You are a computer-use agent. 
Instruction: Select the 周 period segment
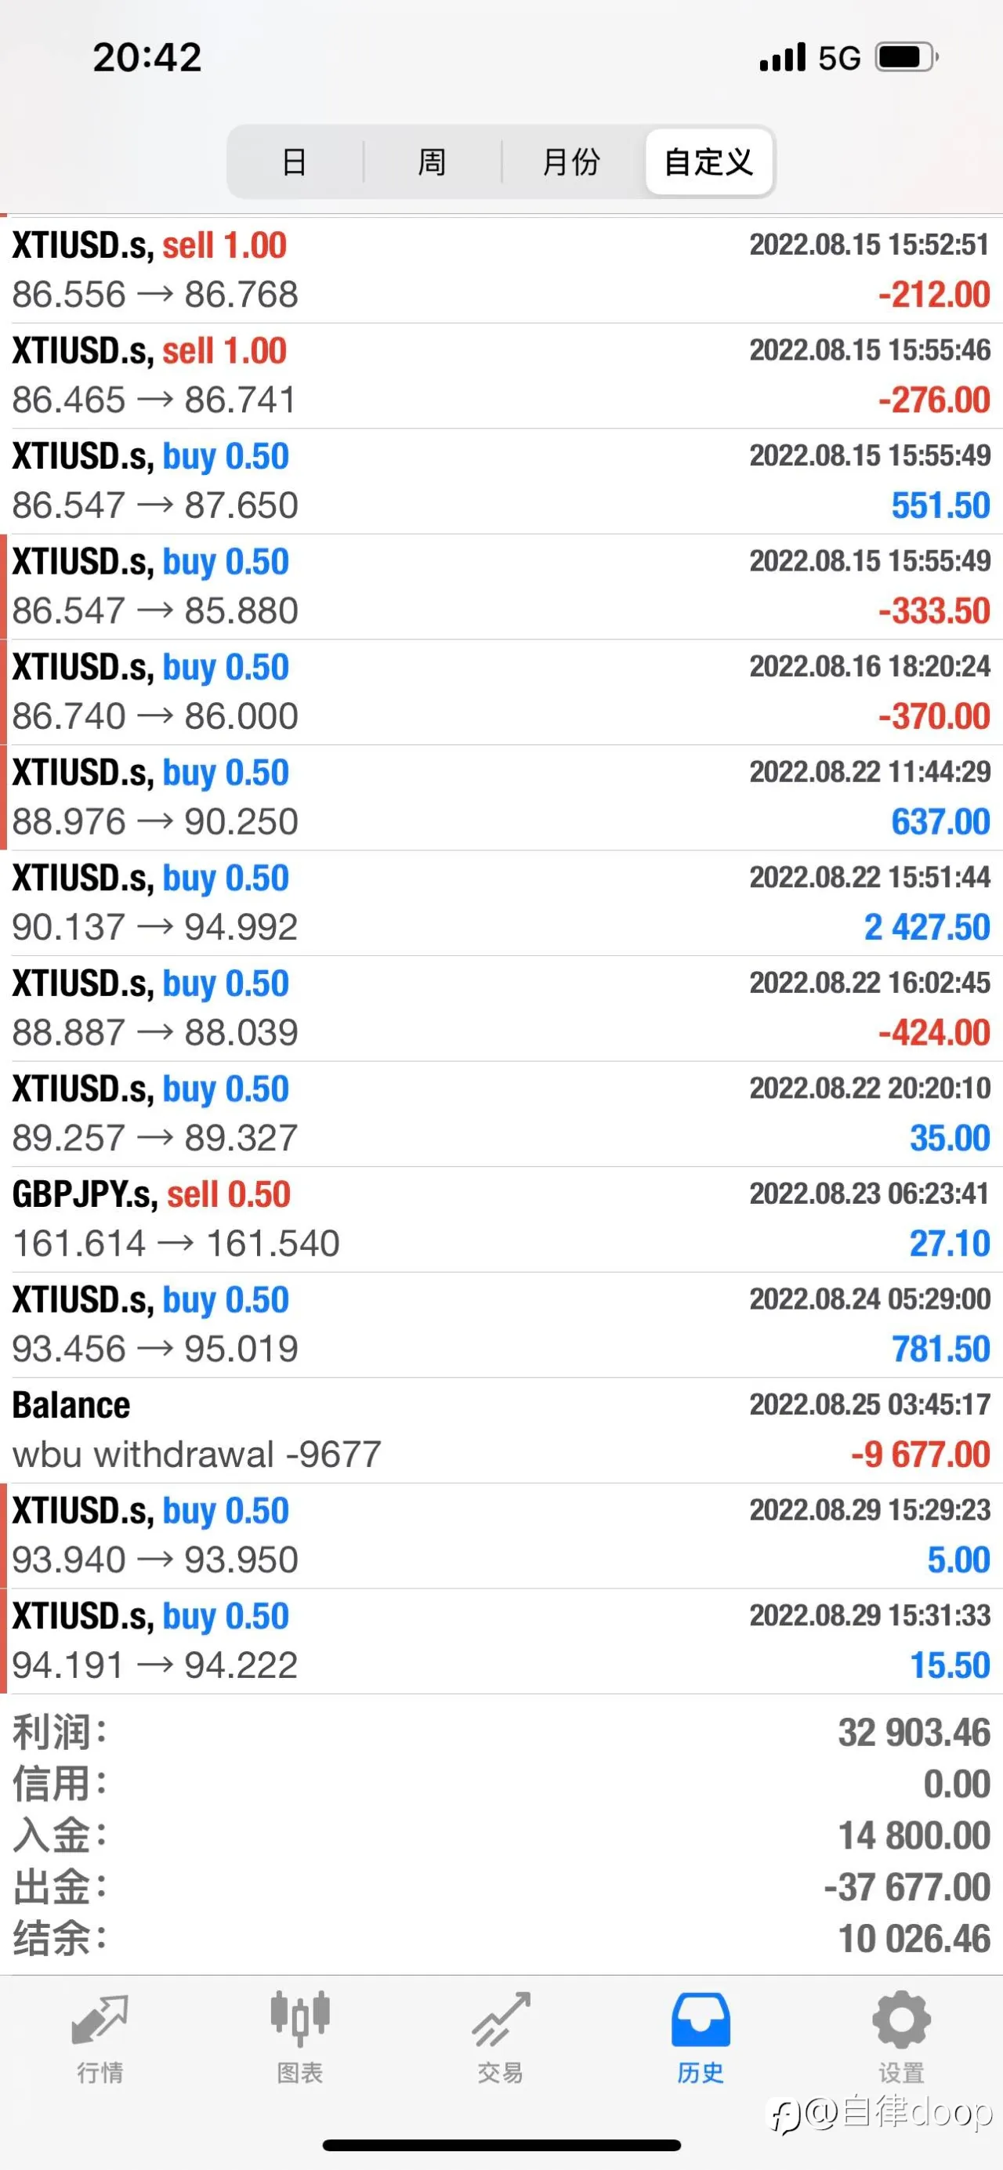(x=432, y=161)
